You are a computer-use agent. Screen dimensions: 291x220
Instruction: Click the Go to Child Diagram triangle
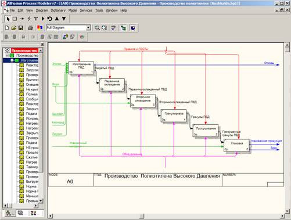click(64, 19)
